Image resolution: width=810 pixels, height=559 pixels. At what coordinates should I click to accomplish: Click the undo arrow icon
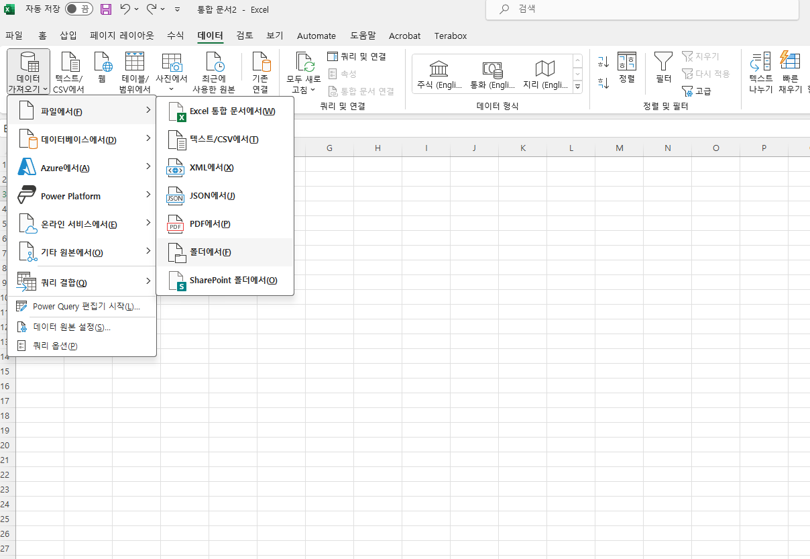click(125, 9)
